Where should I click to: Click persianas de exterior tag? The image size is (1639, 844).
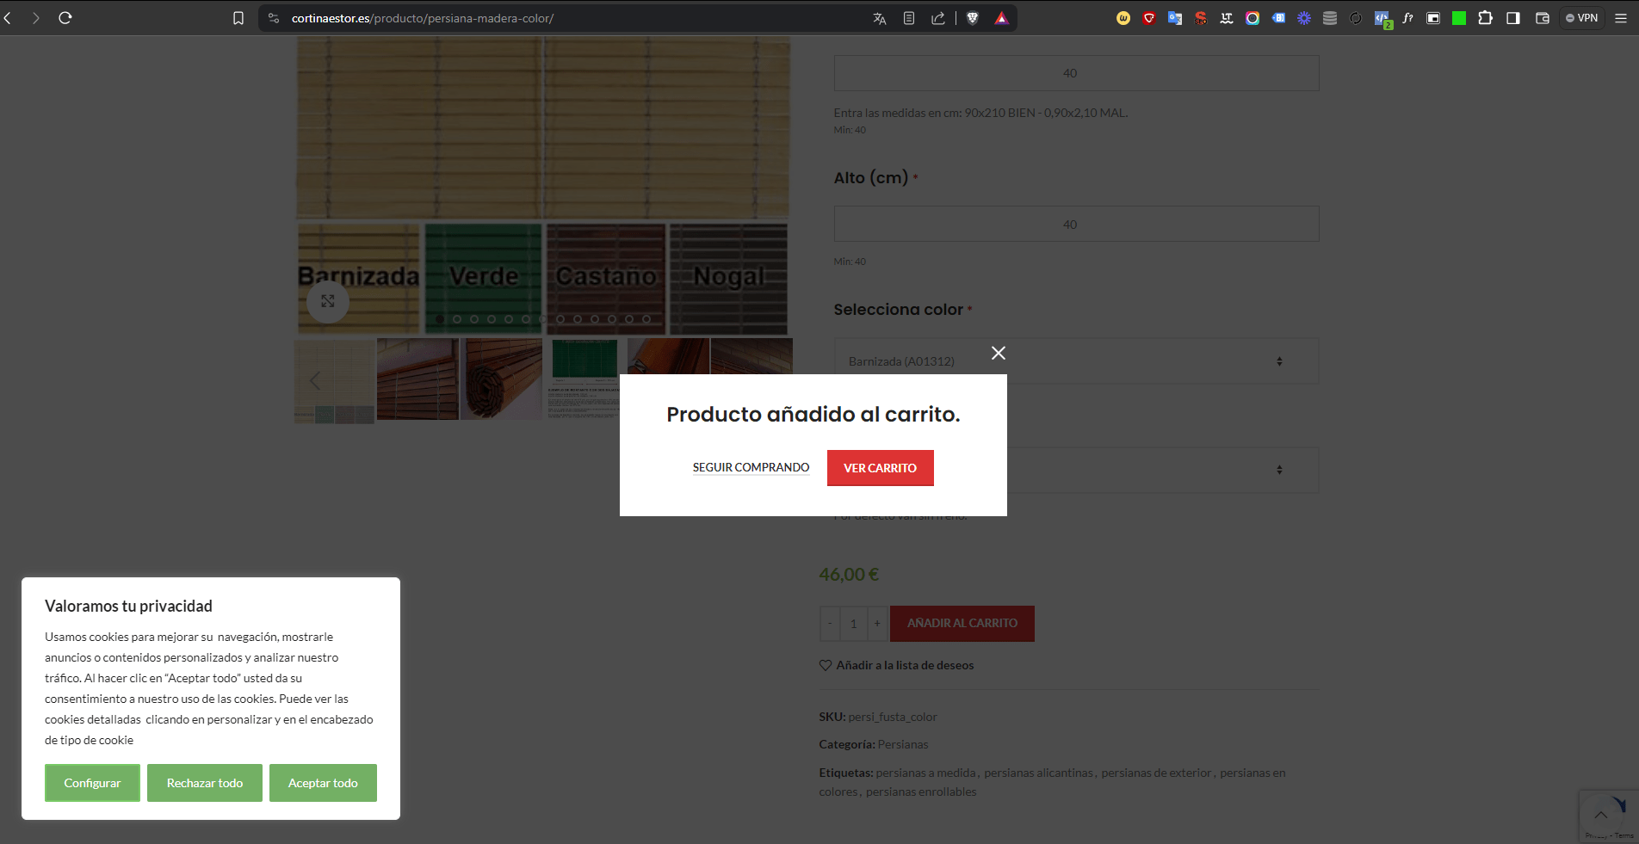[1156, 773]
